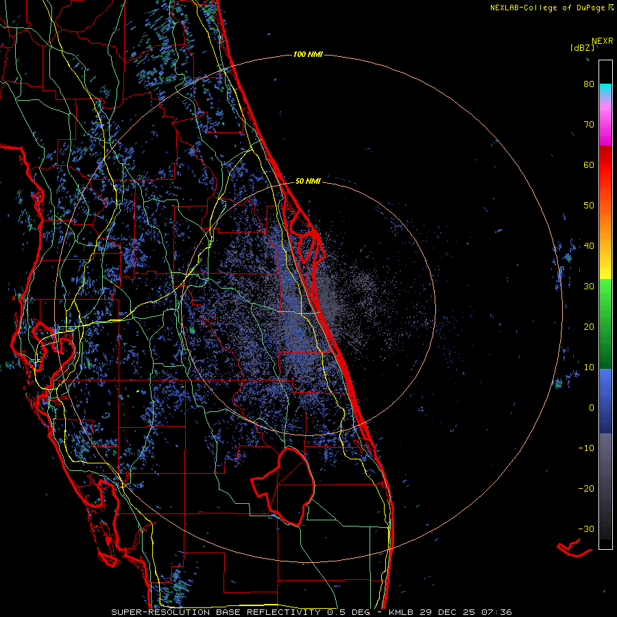Click the -20 value on the dBZ scale

point(586,489)
